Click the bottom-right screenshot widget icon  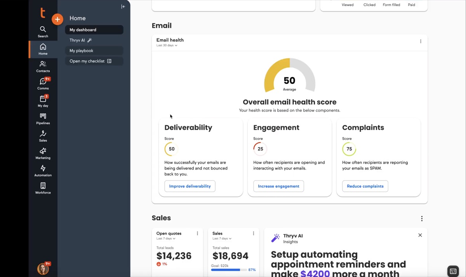point(453,271)
